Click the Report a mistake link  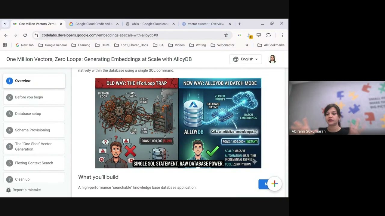pos(26,190)
